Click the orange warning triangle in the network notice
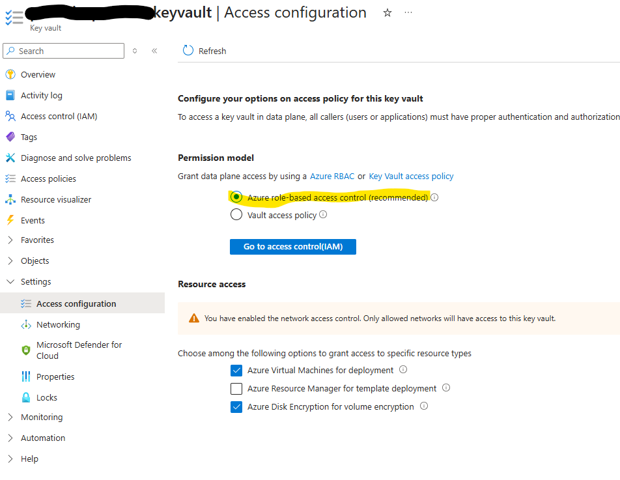This screenshot has height=480, width=620. (194, 318)
